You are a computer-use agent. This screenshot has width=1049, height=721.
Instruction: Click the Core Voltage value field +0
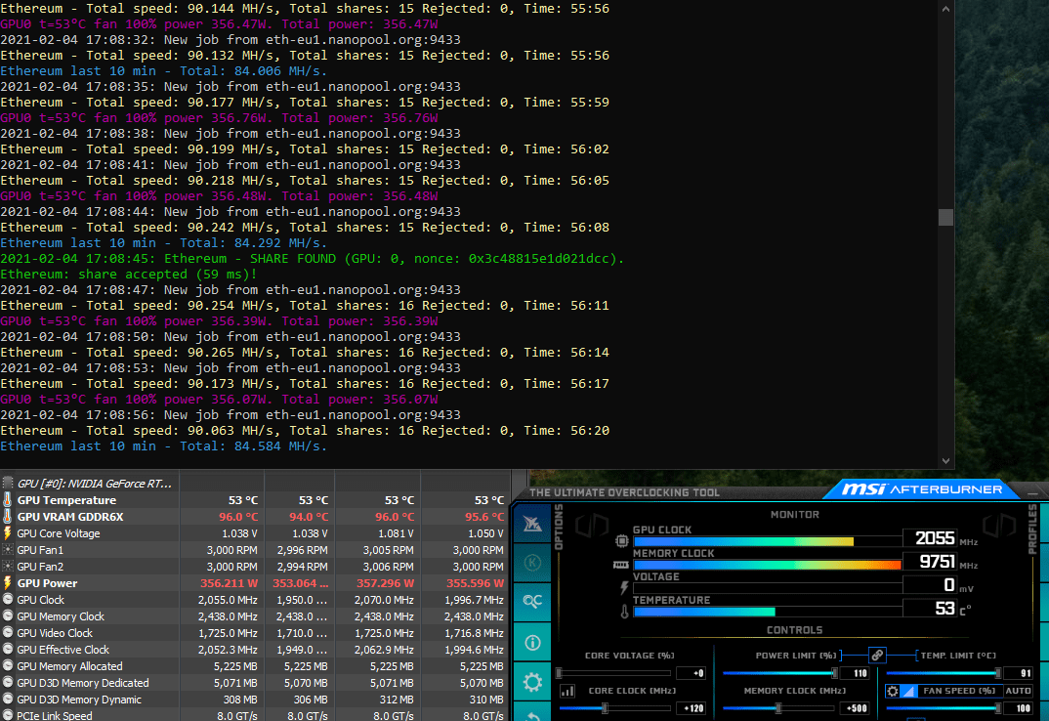691,673
